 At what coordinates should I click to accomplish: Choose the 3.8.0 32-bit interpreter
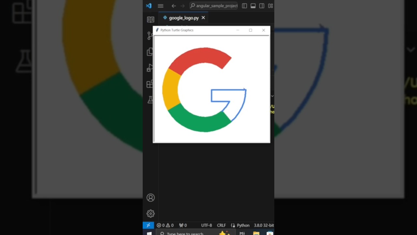[x=264, y=225]
